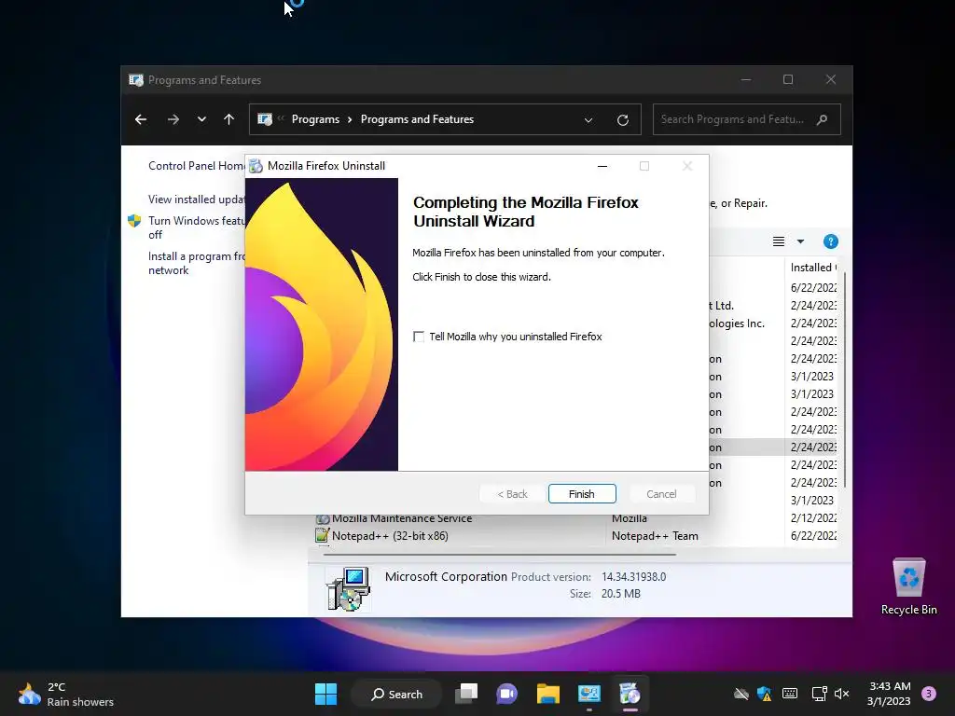Open Programs and Features help icon
Screen dimensions: 955x716
click(x=831, y=241)
